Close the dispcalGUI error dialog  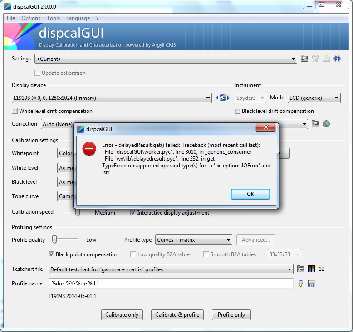[x=265, y=127]
